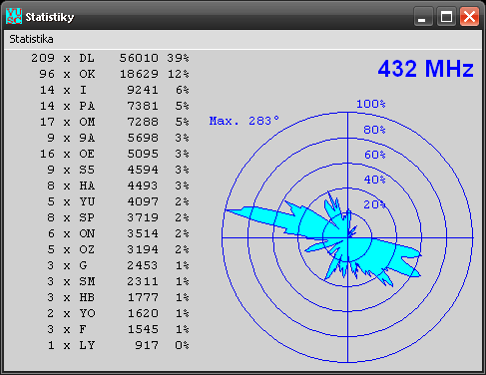Open the Statistika menu
Image resolution: width=486 pixels, height=375 pixels.
pos(31,39)
